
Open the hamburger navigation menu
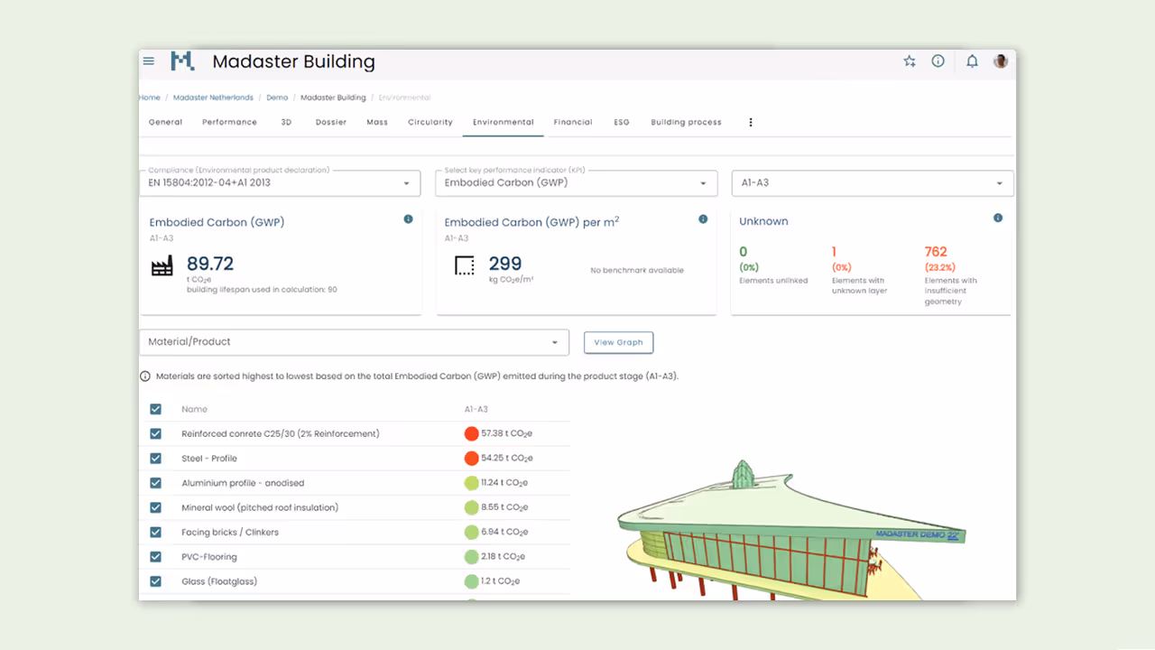pos(149,61)
